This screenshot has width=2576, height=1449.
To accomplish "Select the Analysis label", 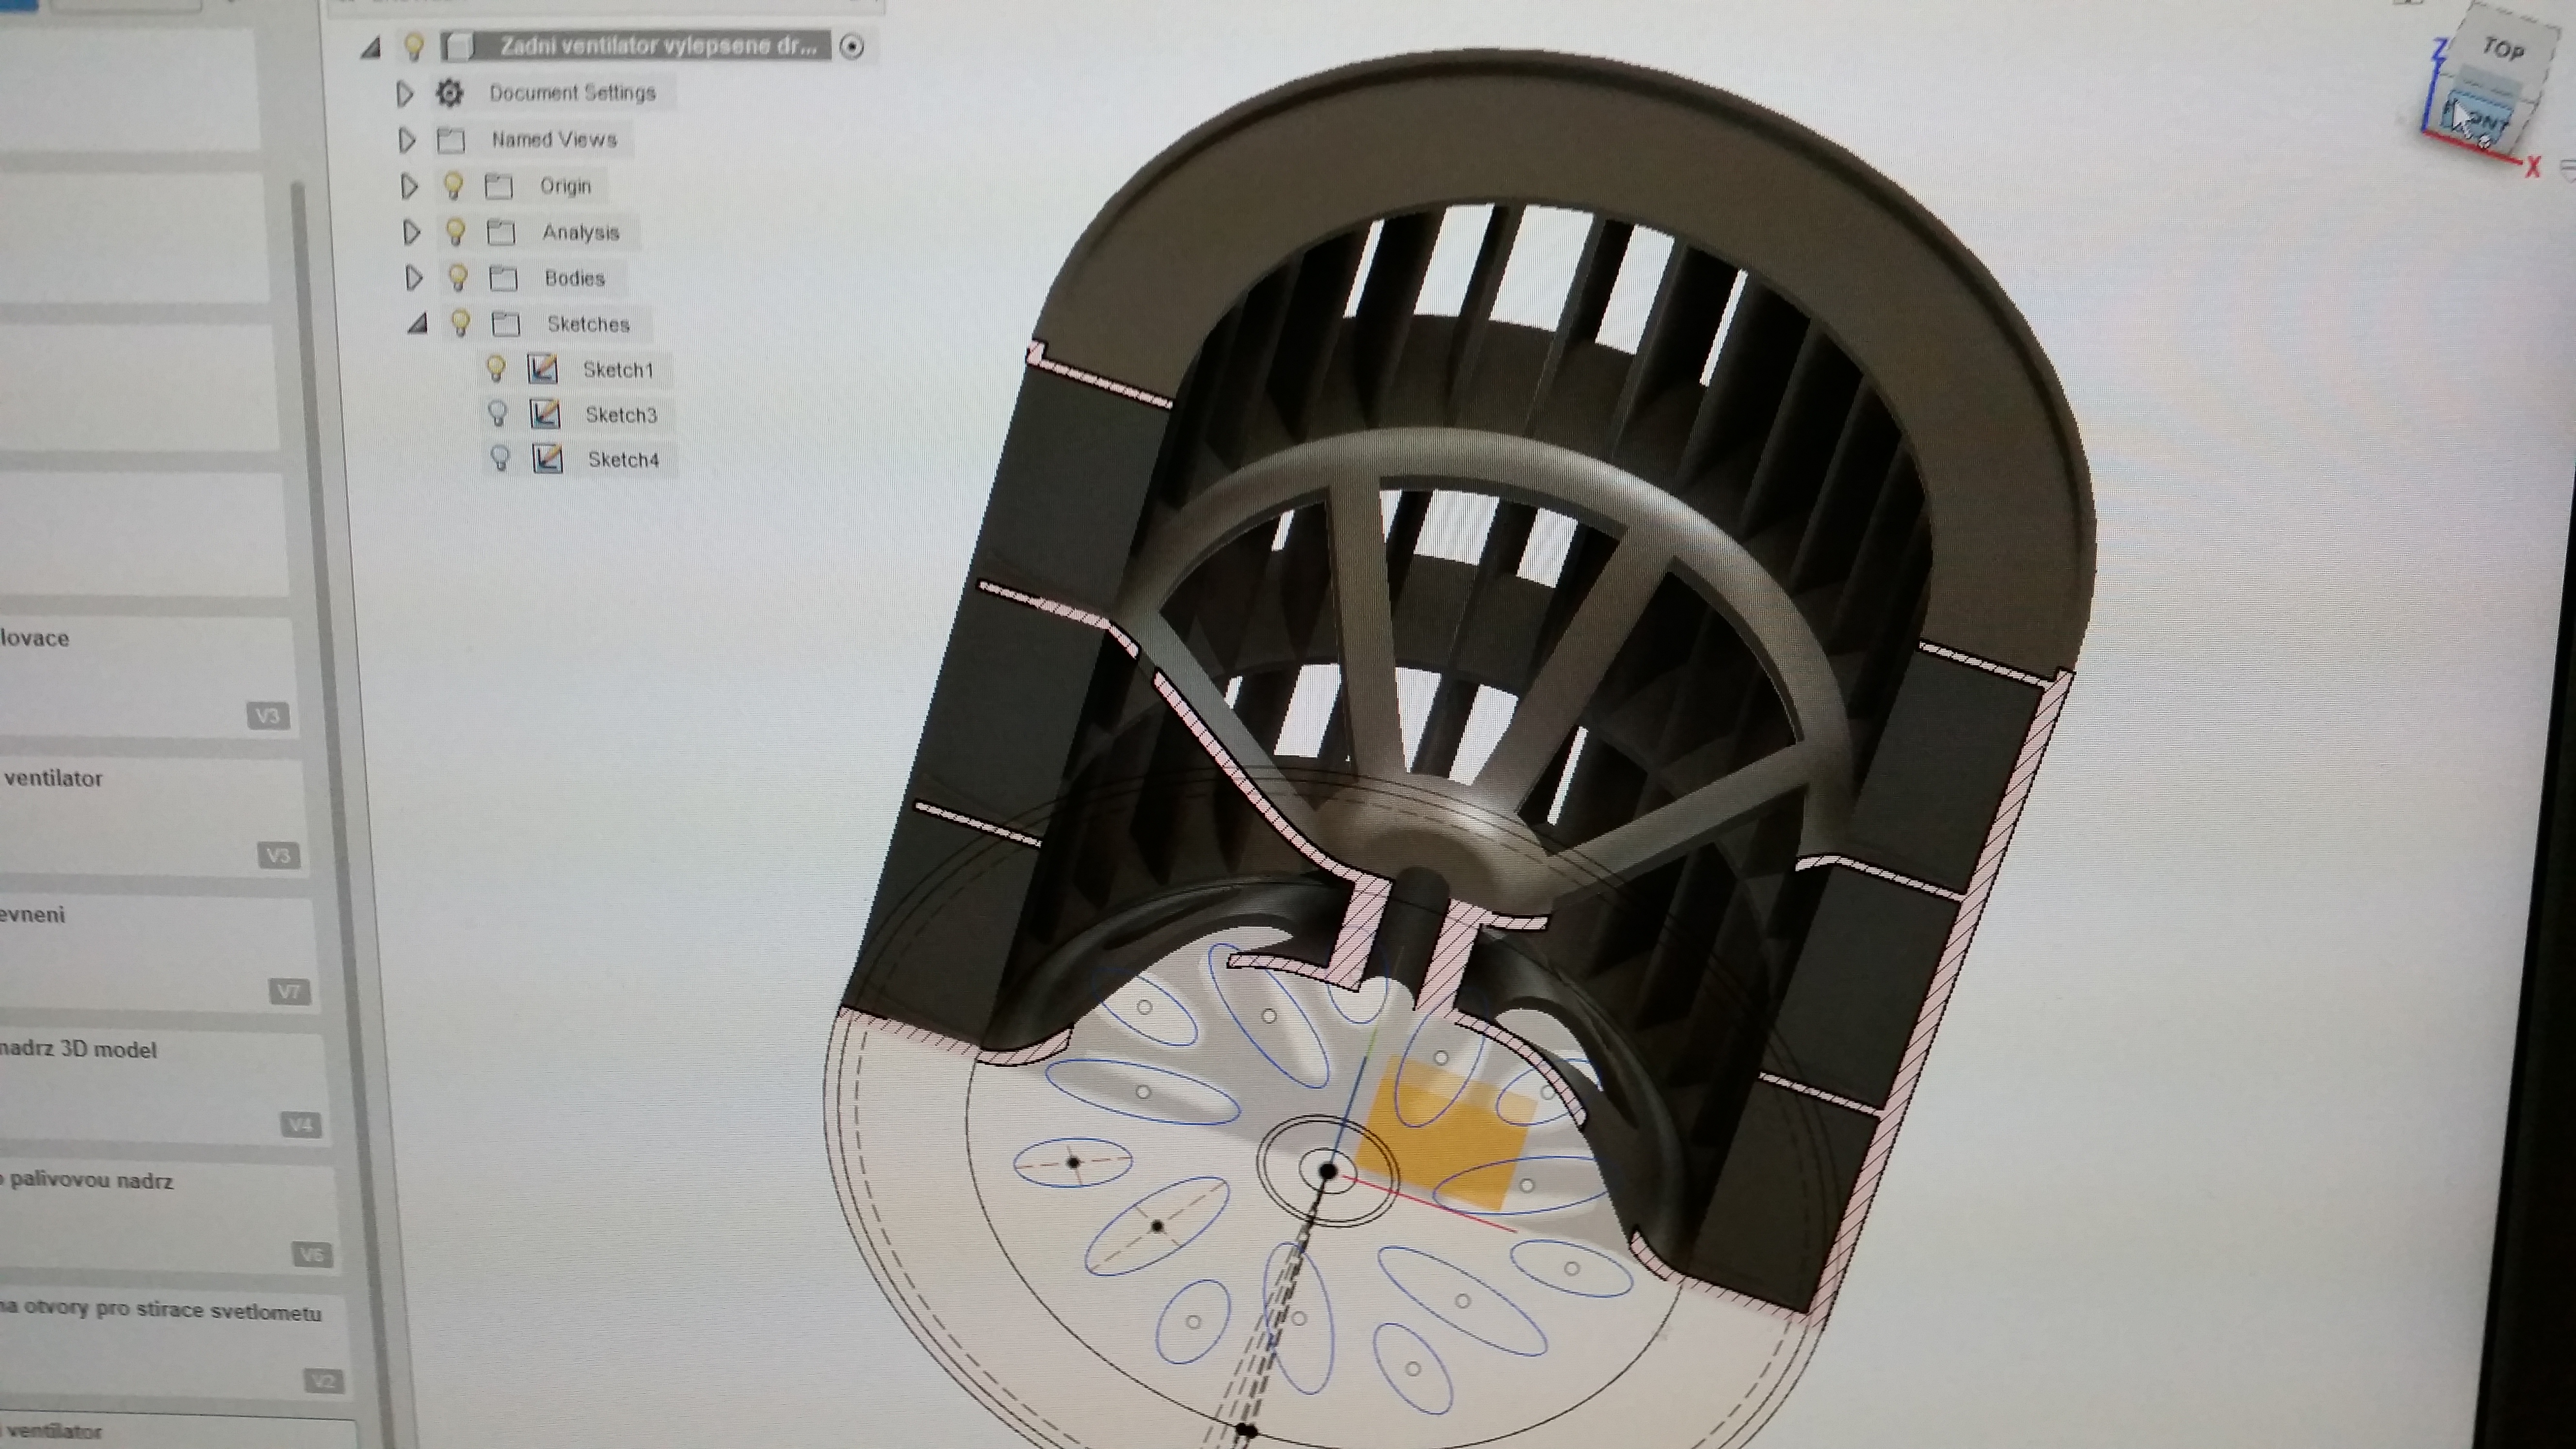I will tap(581, 232).
